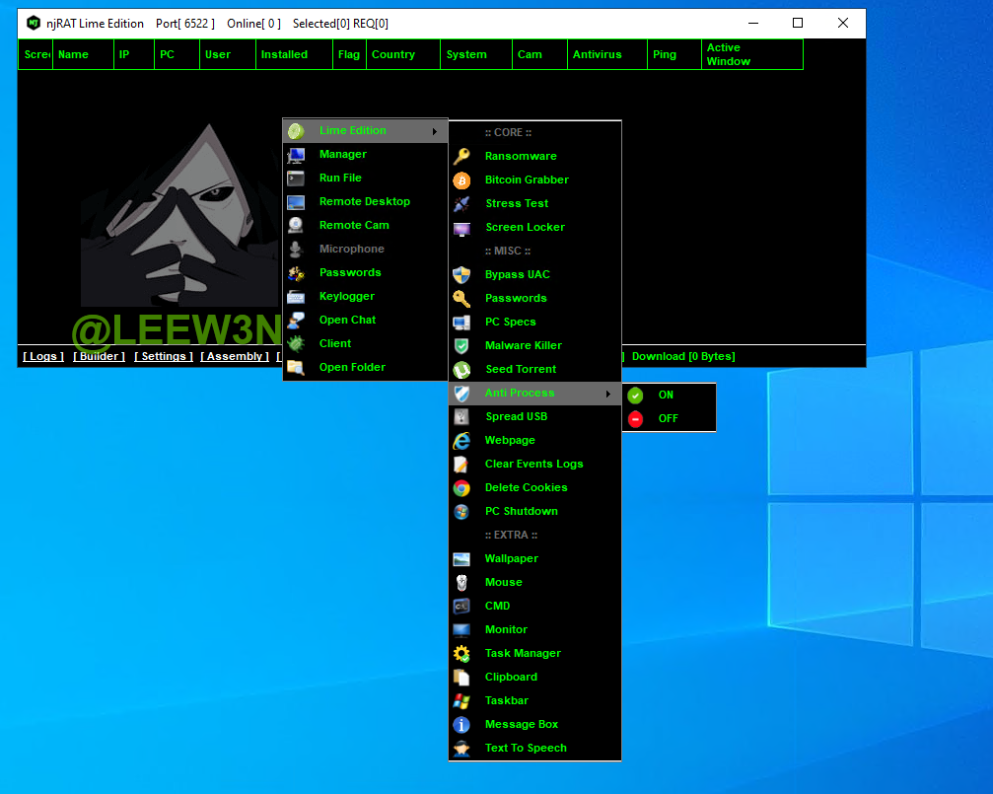
Task: Click the Keylogger keyboard icon
Action: point(296,297)
